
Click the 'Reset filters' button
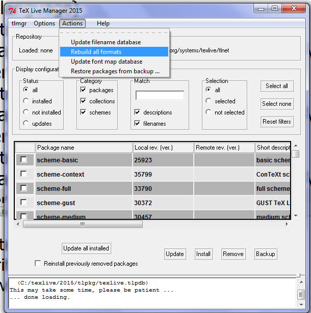277,122
